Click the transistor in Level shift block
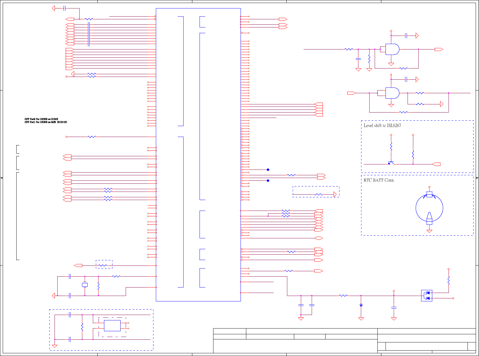Viewport: 479px width, 356px height. click(391, 163)
